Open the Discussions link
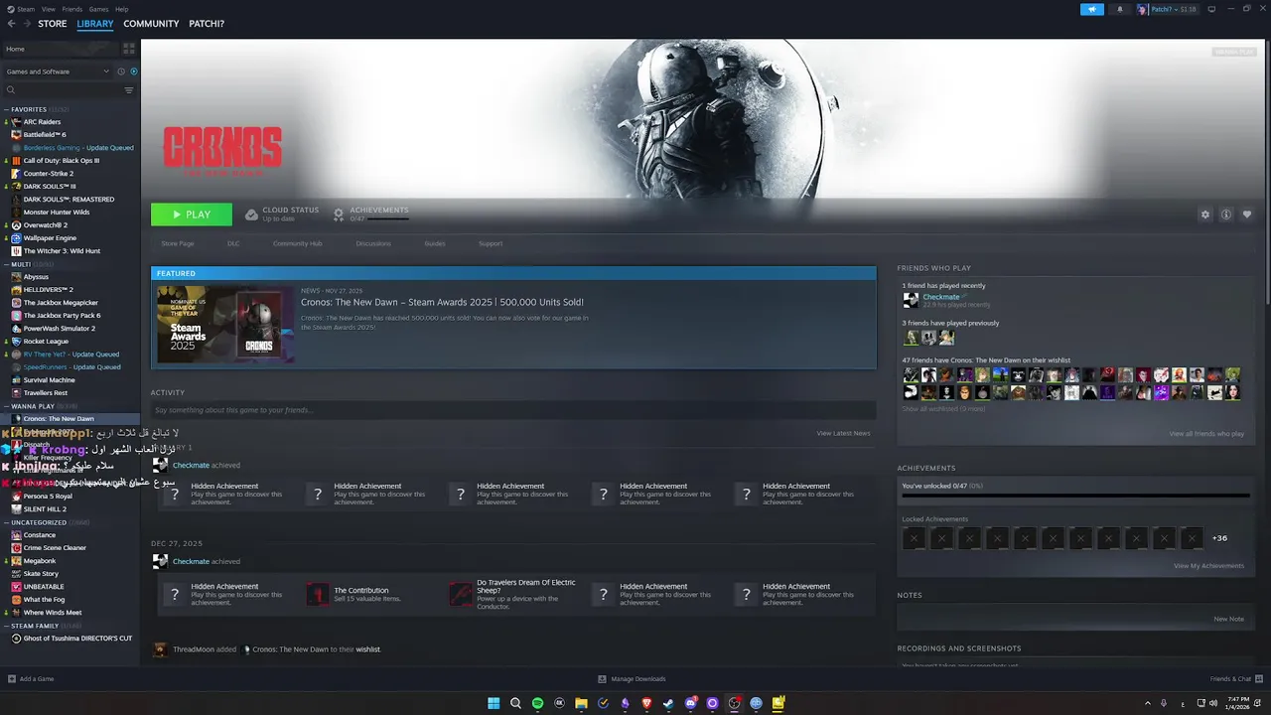Screen dimensions: 1271x715 (x=373, y=243)
